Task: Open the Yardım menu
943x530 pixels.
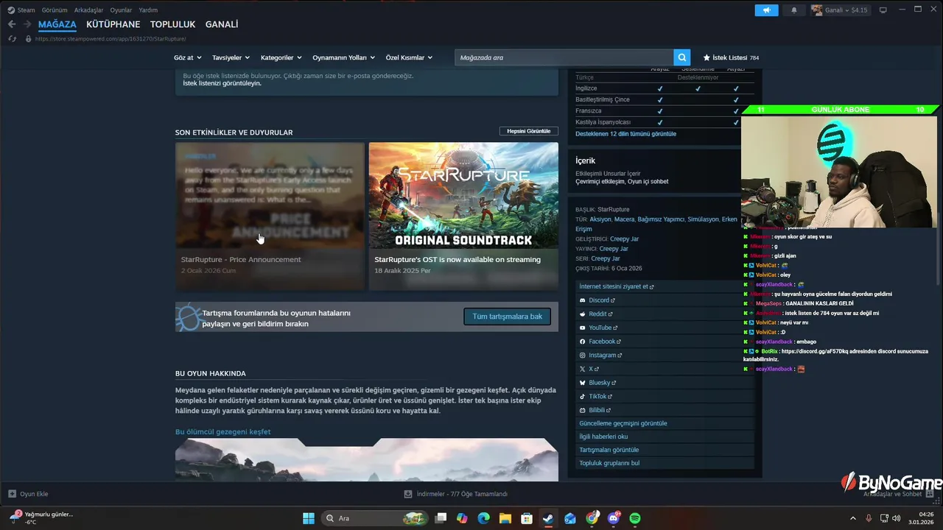Action: tap(148, 10)
